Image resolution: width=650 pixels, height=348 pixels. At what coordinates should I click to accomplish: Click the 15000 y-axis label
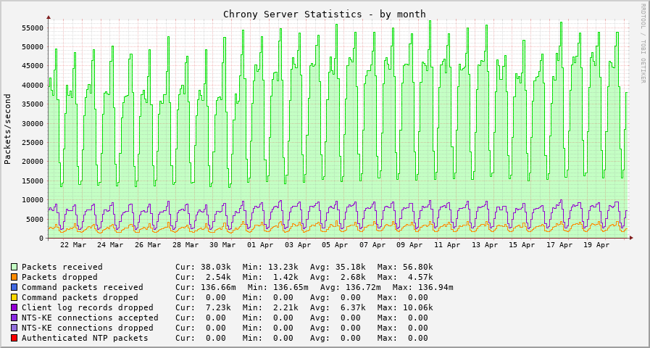click(x=33, y=181)
